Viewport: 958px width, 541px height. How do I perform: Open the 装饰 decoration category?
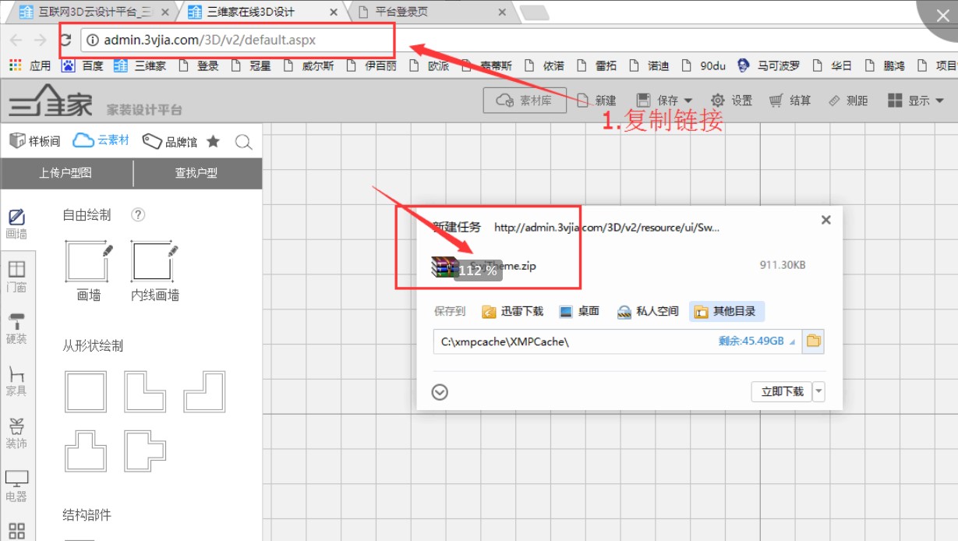point(16,433)
